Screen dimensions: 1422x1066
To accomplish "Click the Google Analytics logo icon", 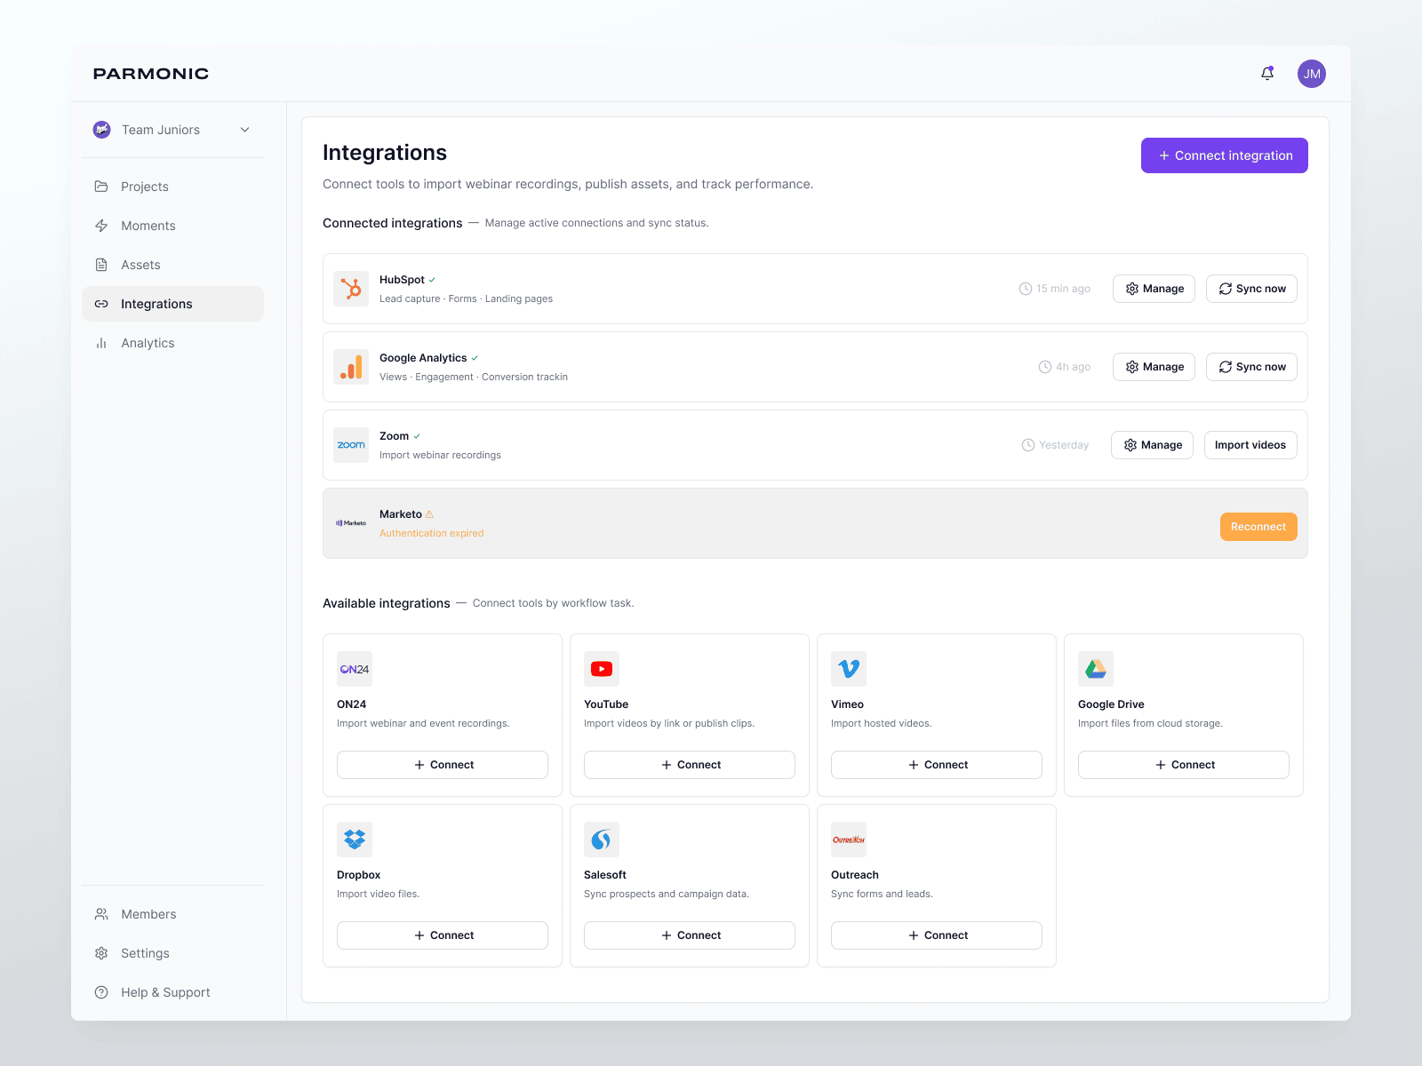I will 351,367.
